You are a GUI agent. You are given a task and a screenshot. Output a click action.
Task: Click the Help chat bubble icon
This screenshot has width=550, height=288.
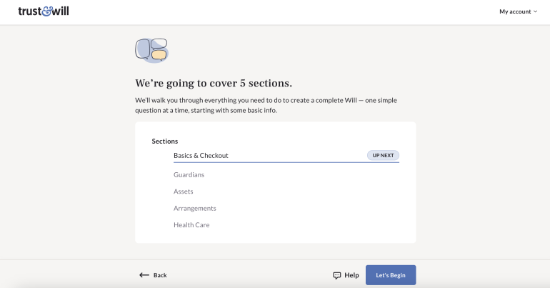pos(337,275)
